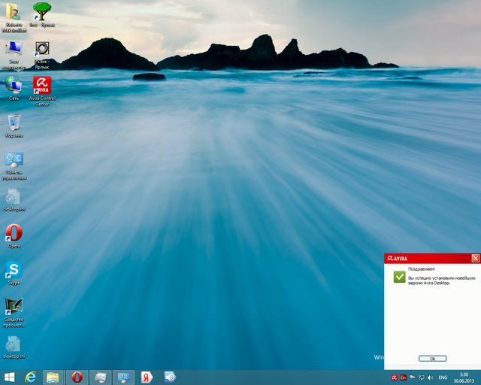Open the Windows Start button
Screen dimensions: 481x385
(x=10, y=377)
